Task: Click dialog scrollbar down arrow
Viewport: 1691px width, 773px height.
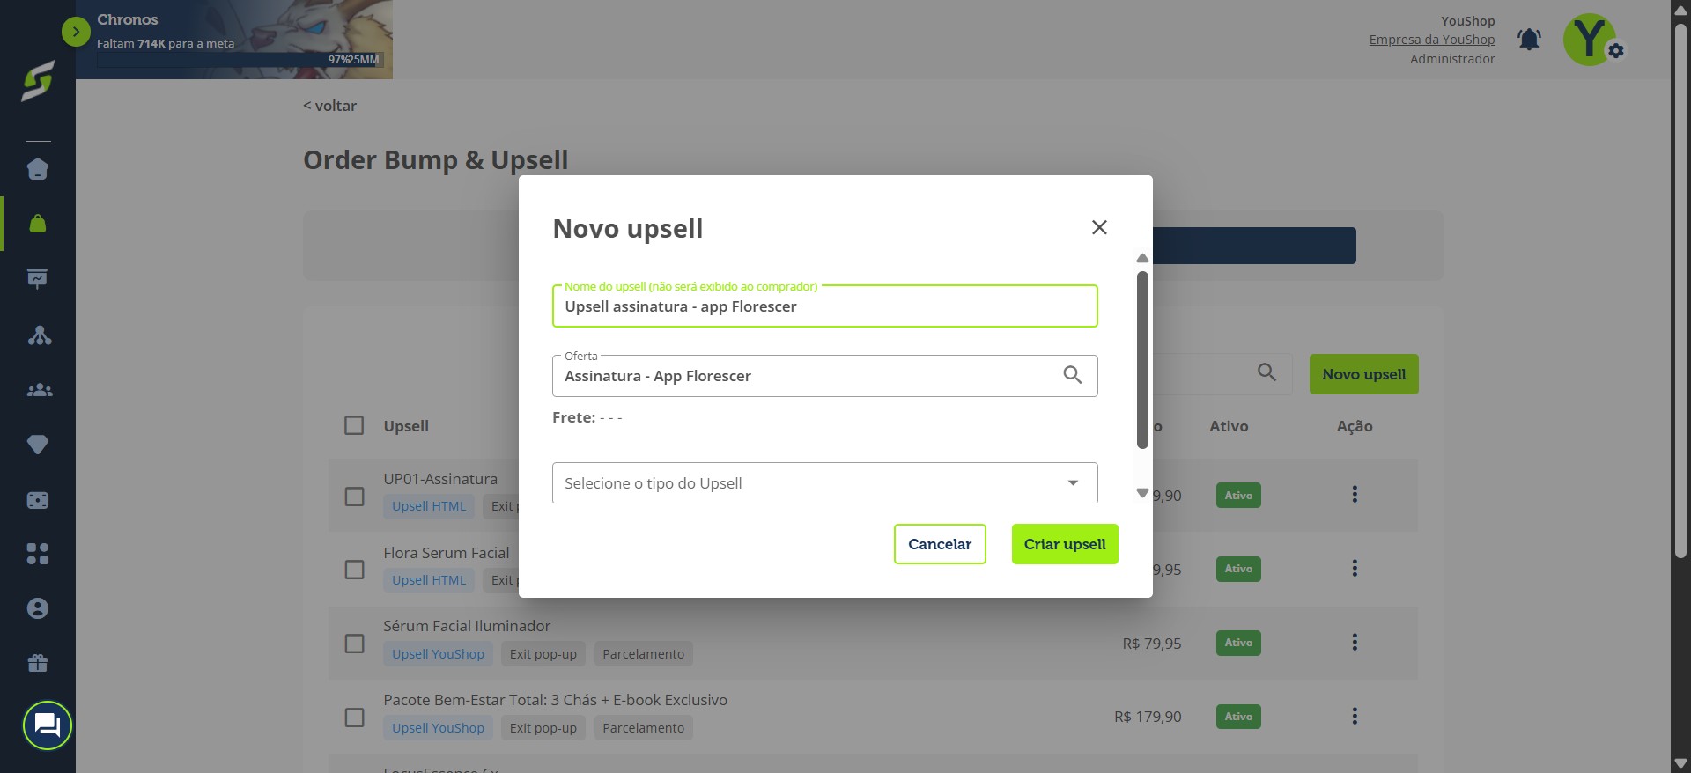Action: click(x=1142, y=493)
